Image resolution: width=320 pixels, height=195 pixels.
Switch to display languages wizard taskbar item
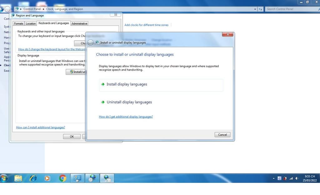(x=107, y=178)
